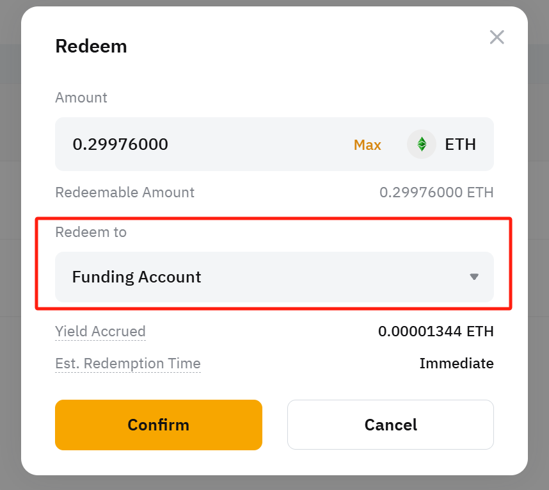This screenshot has width=549, height=490.
Task: Click the 0.00001344 ETH yield value
Action: pyautogui.click(x=436, y=331)
